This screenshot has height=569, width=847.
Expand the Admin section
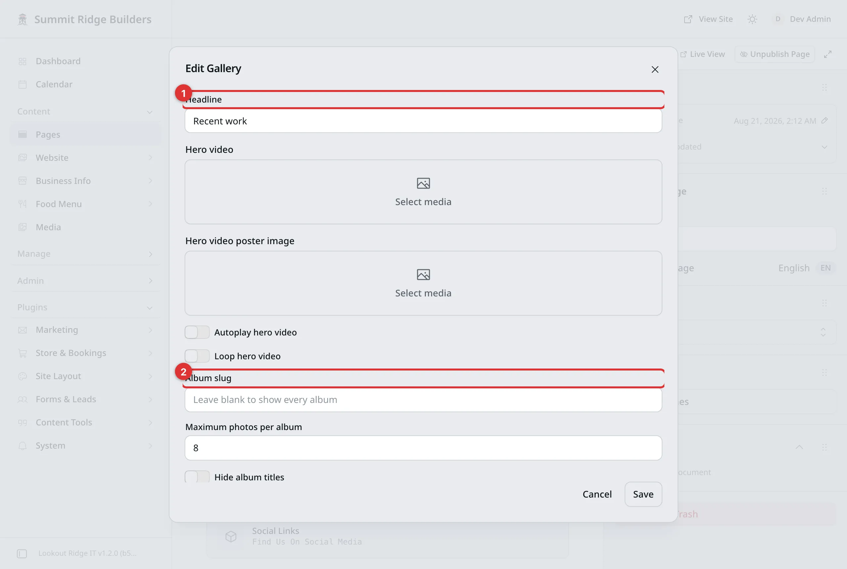pyautogui.click(x=85, y=281)
